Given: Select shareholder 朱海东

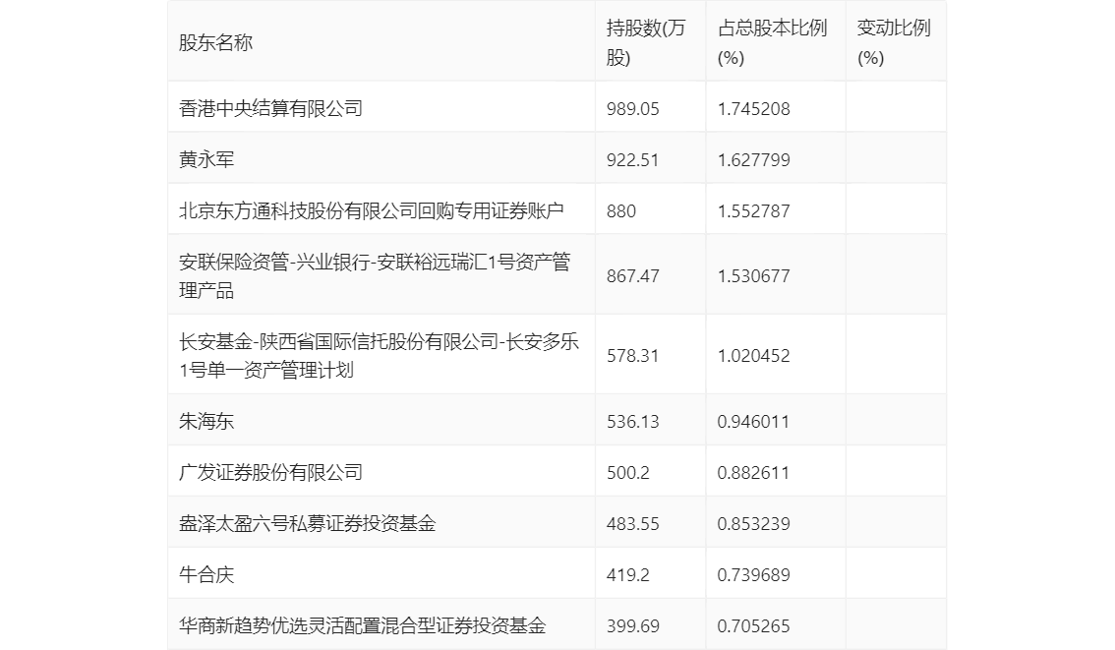Looking at the screenshot, I should (206, 421).
